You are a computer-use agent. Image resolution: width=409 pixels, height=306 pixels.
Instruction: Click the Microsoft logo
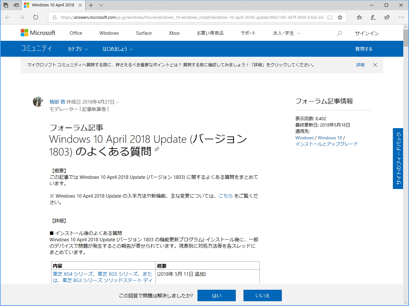(38, 33)
